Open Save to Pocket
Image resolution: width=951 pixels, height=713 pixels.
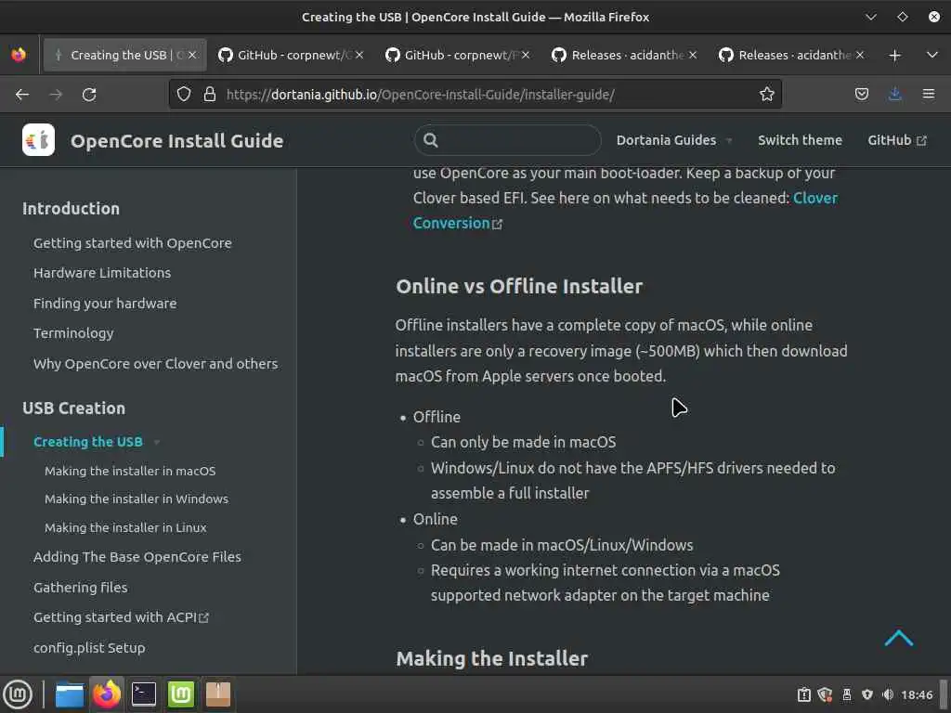(861, 94)
